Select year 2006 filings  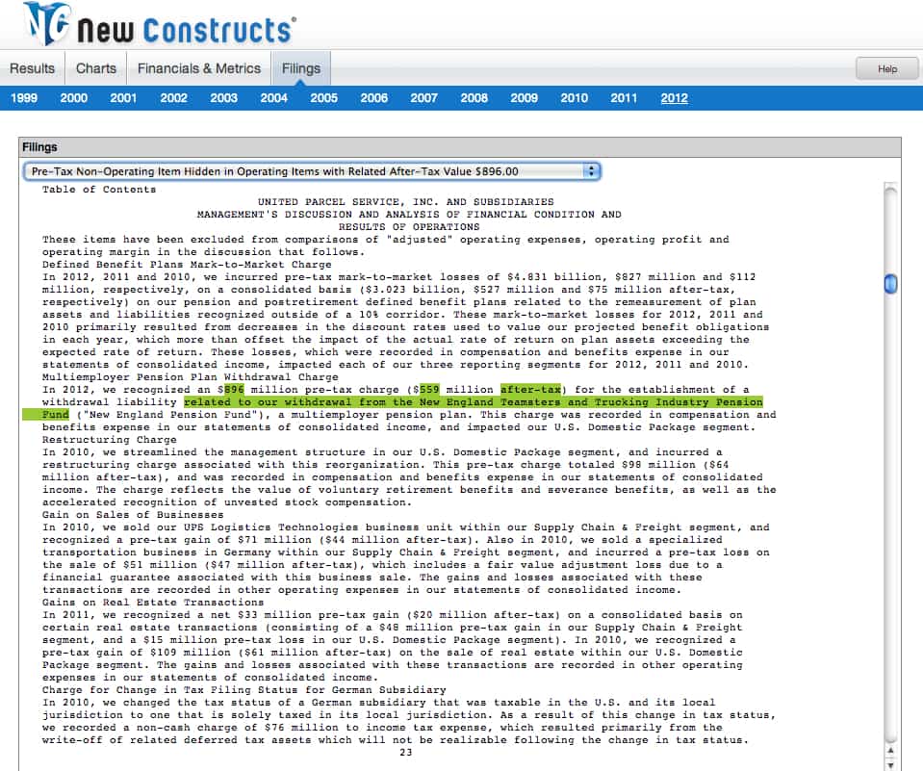(x=373, y=98)
